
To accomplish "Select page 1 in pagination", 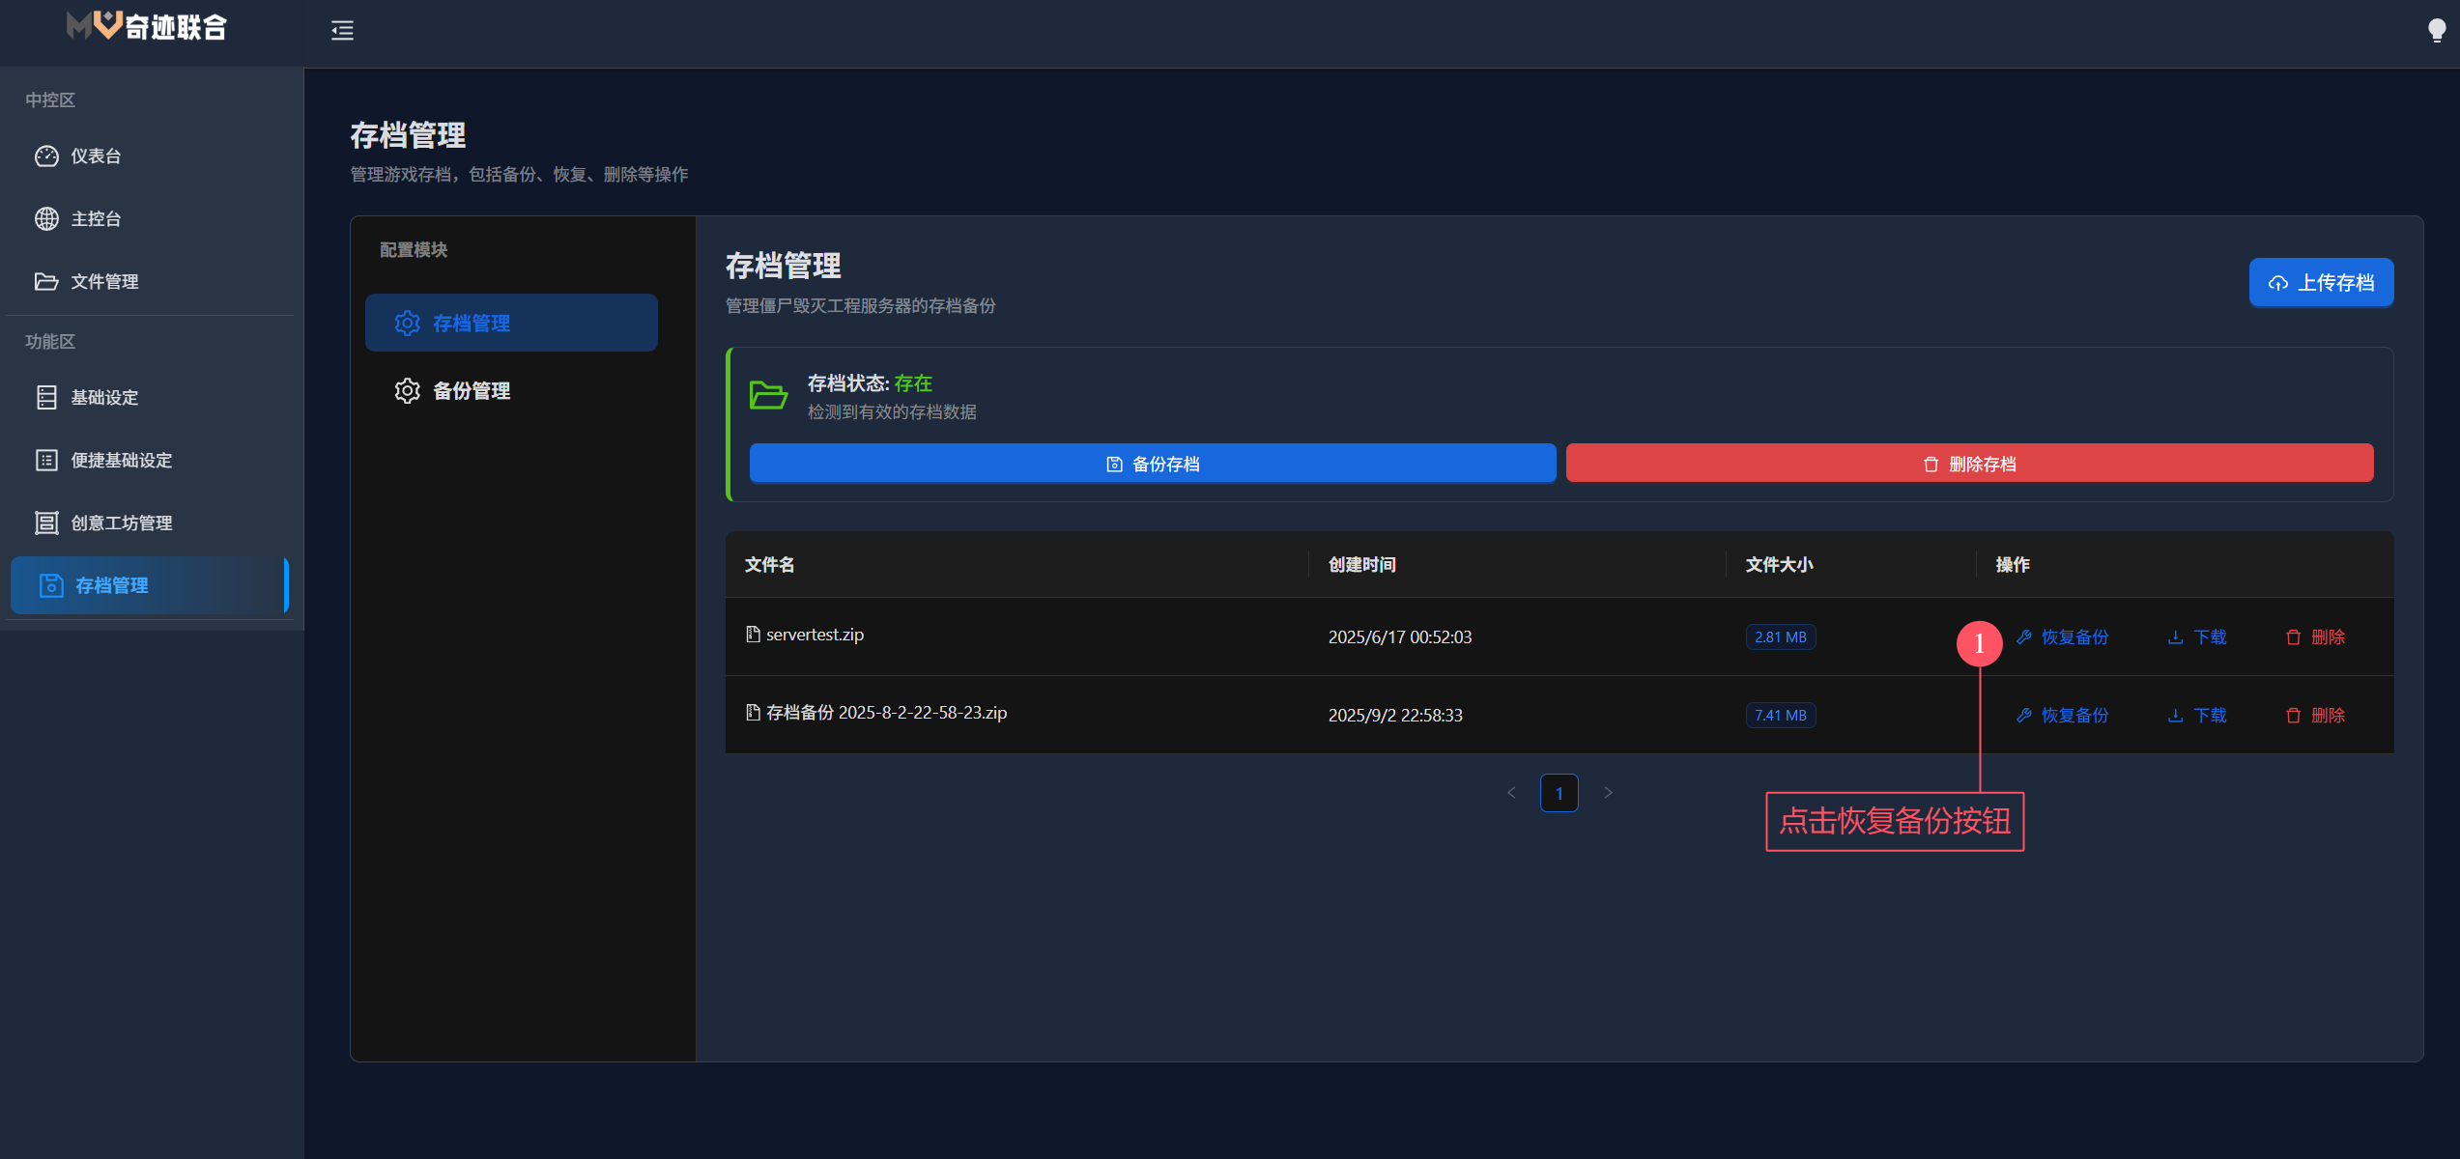I will (x=1559, y=792).
